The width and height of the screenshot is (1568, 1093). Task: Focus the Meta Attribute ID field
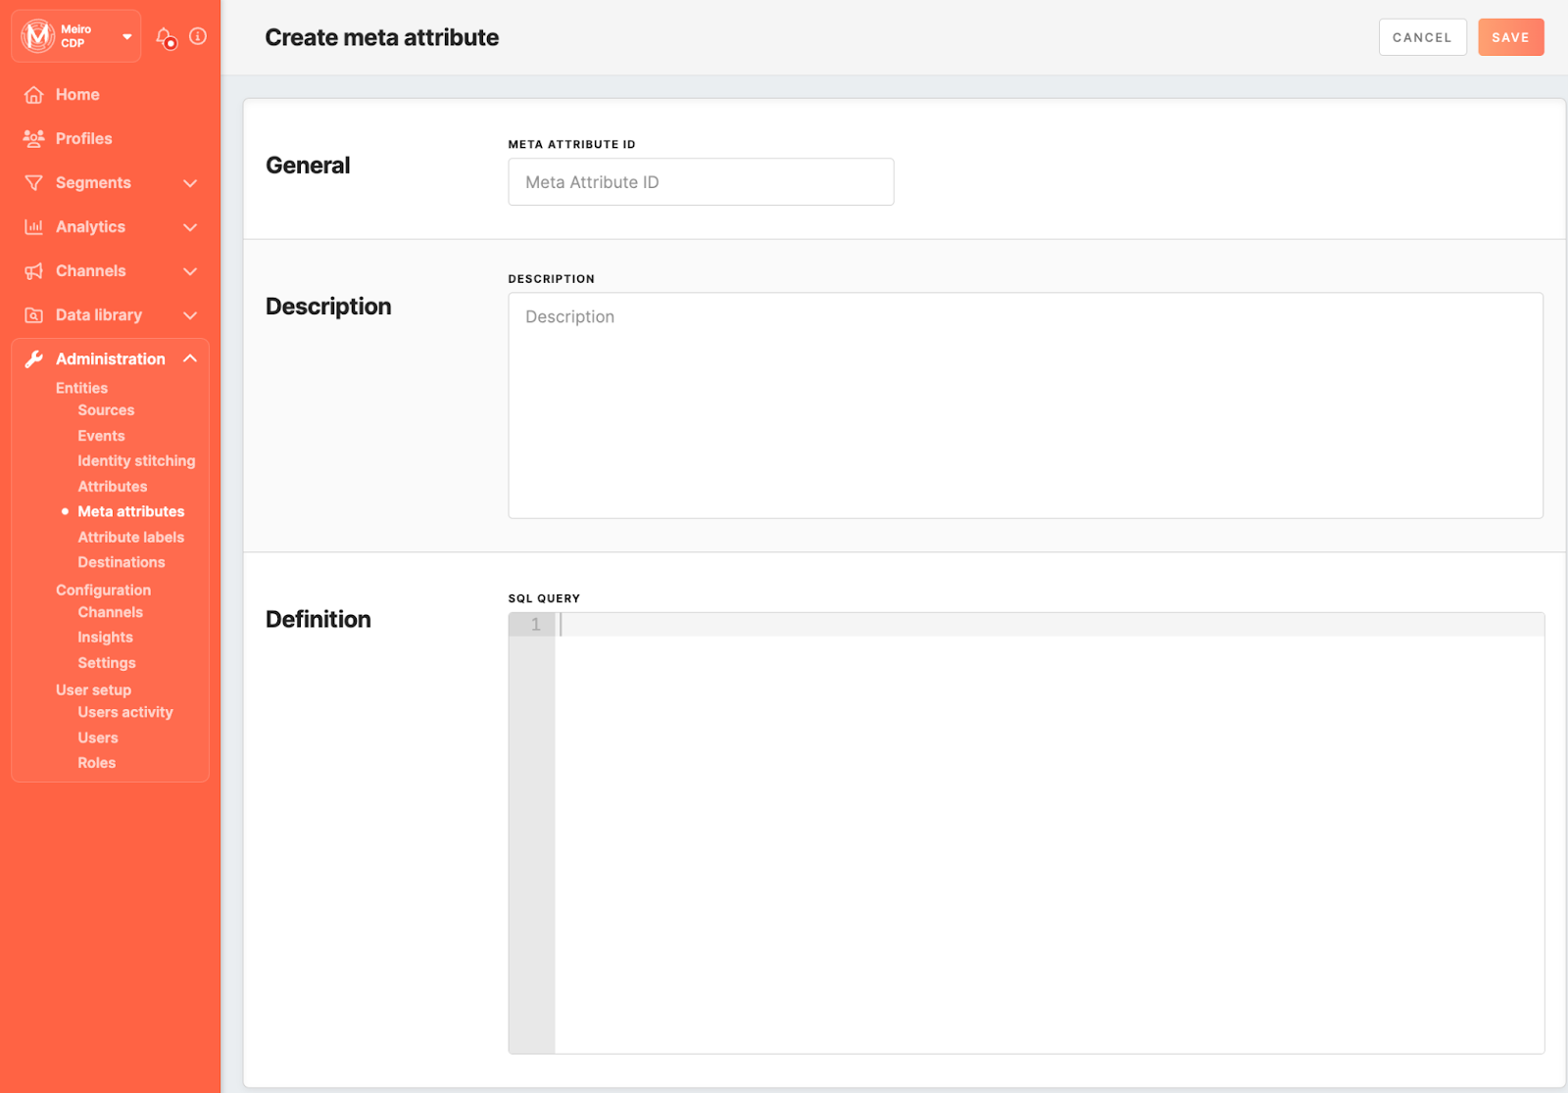701,182
